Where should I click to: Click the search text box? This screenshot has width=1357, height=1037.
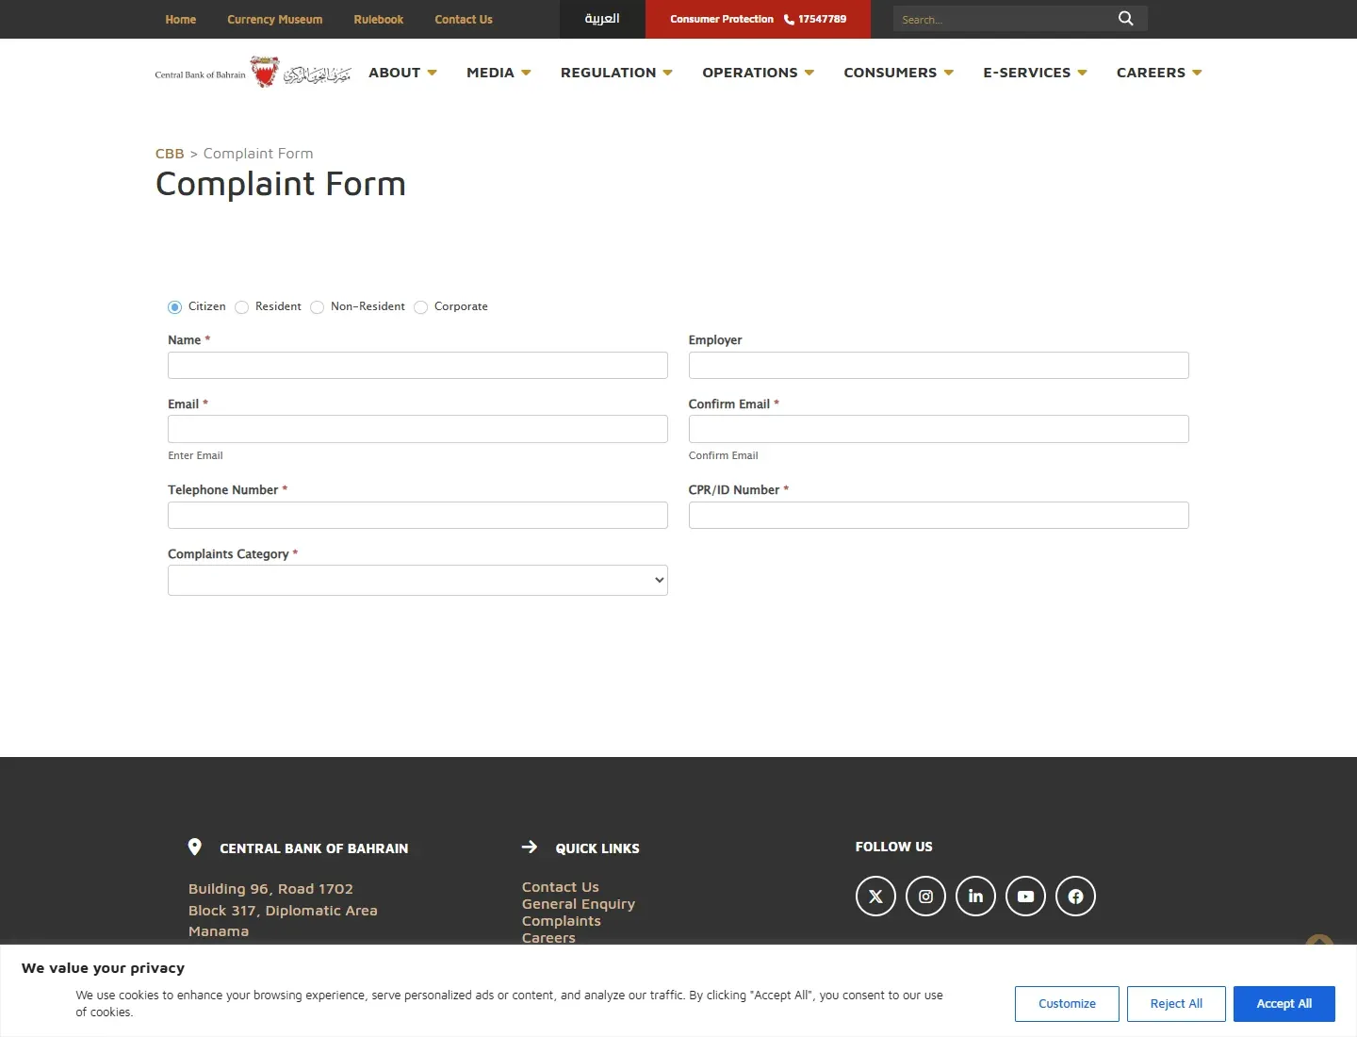point(1004,19)
